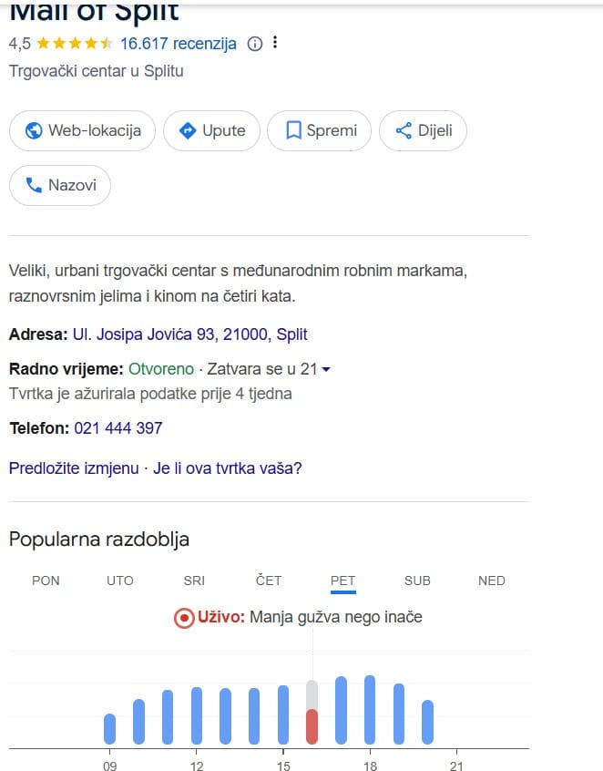Expand the opening hours dropdown arrow

click(x=325, y=370)
